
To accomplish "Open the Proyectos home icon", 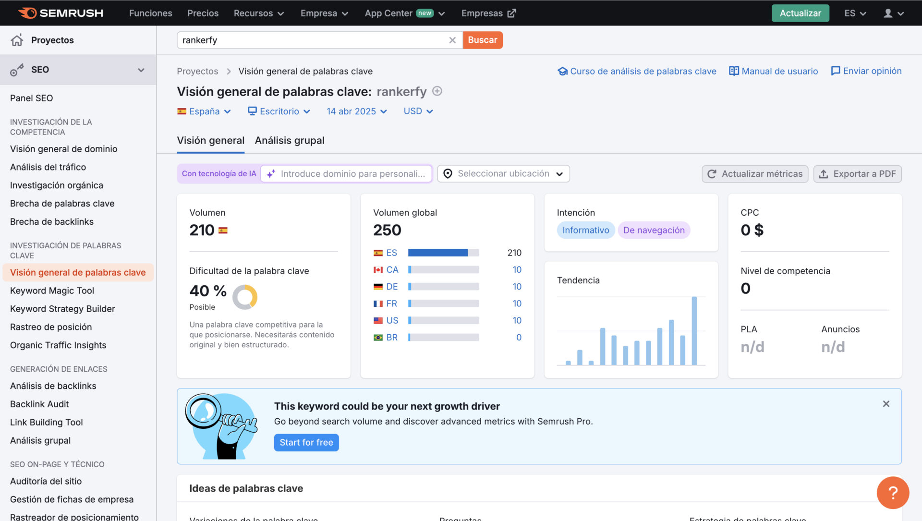I will click(17, 40).
